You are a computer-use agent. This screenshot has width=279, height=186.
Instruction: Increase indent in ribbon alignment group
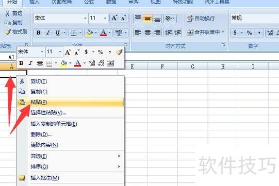[177, 32]
